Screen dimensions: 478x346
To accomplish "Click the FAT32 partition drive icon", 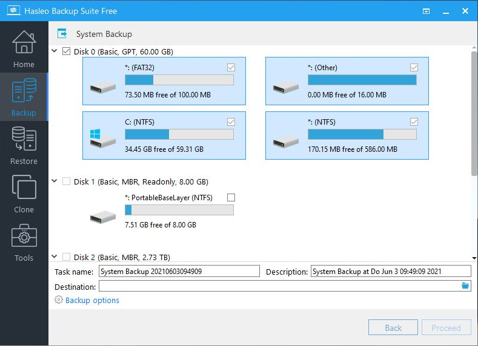I will pos(103,88).
